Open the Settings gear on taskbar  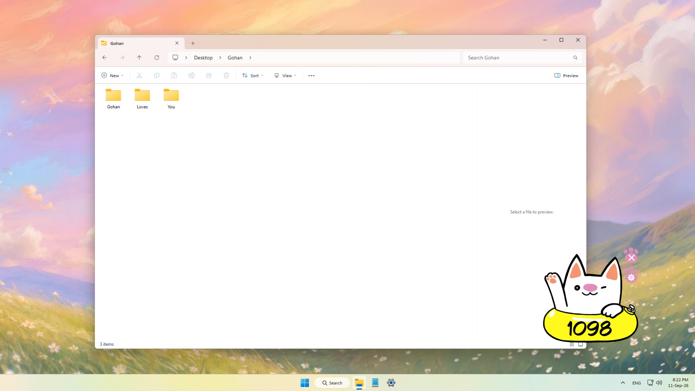coord(391,383)
